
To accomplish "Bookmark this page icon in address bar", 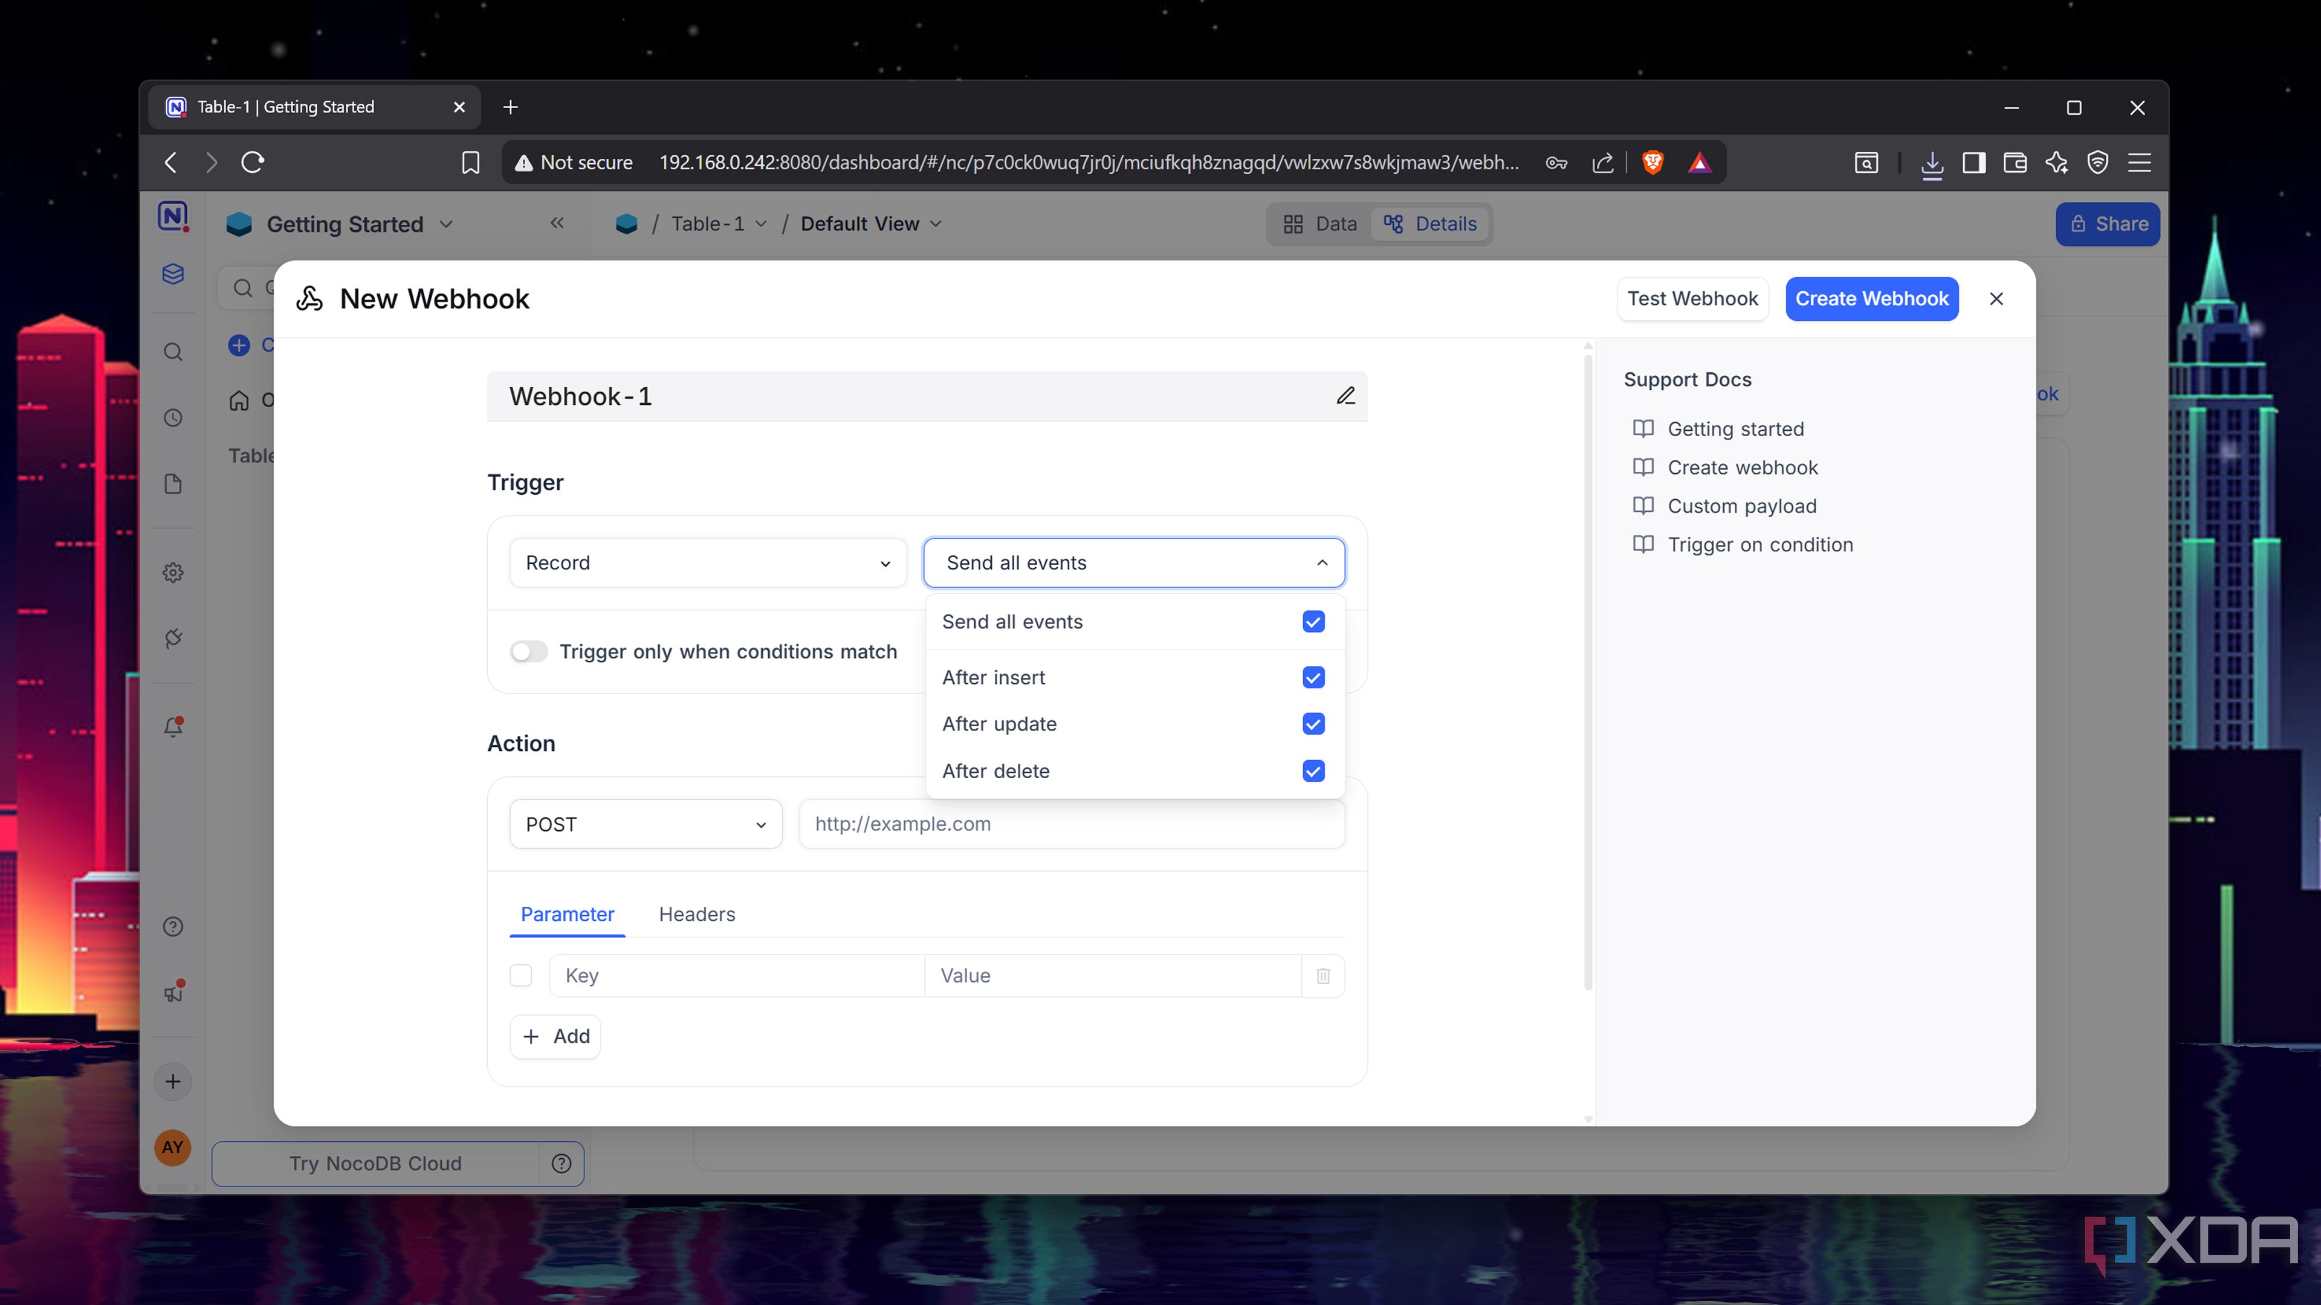I will 470,162.
